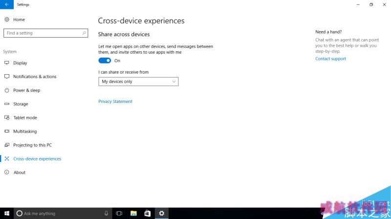Open the Multitasking settings
Screen dimensions: 391x219
click(x=25, y=131)
